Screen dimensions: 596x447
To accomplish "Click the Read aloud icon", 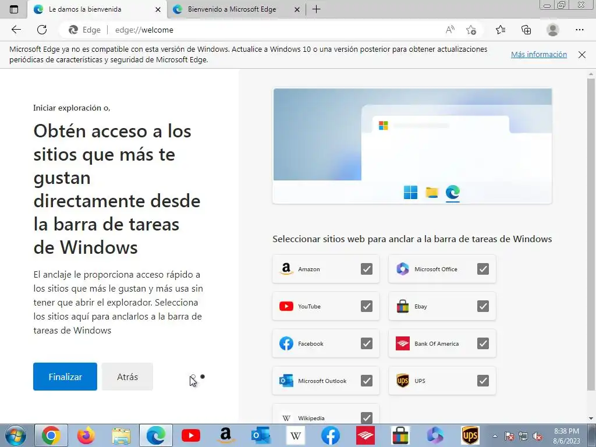I will coord(450,30).
